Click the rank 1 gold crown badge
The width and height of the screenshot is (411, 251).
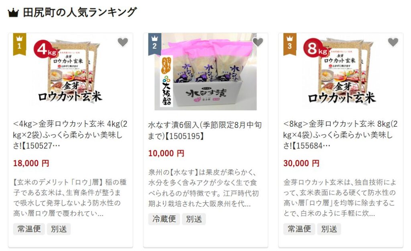[x=19, y=44]
